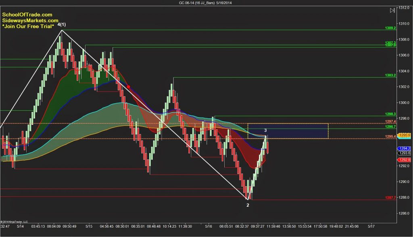413x237 pixels.
Task: Click the blue 1294.2 price marker
Action: (x=404, y=148)
